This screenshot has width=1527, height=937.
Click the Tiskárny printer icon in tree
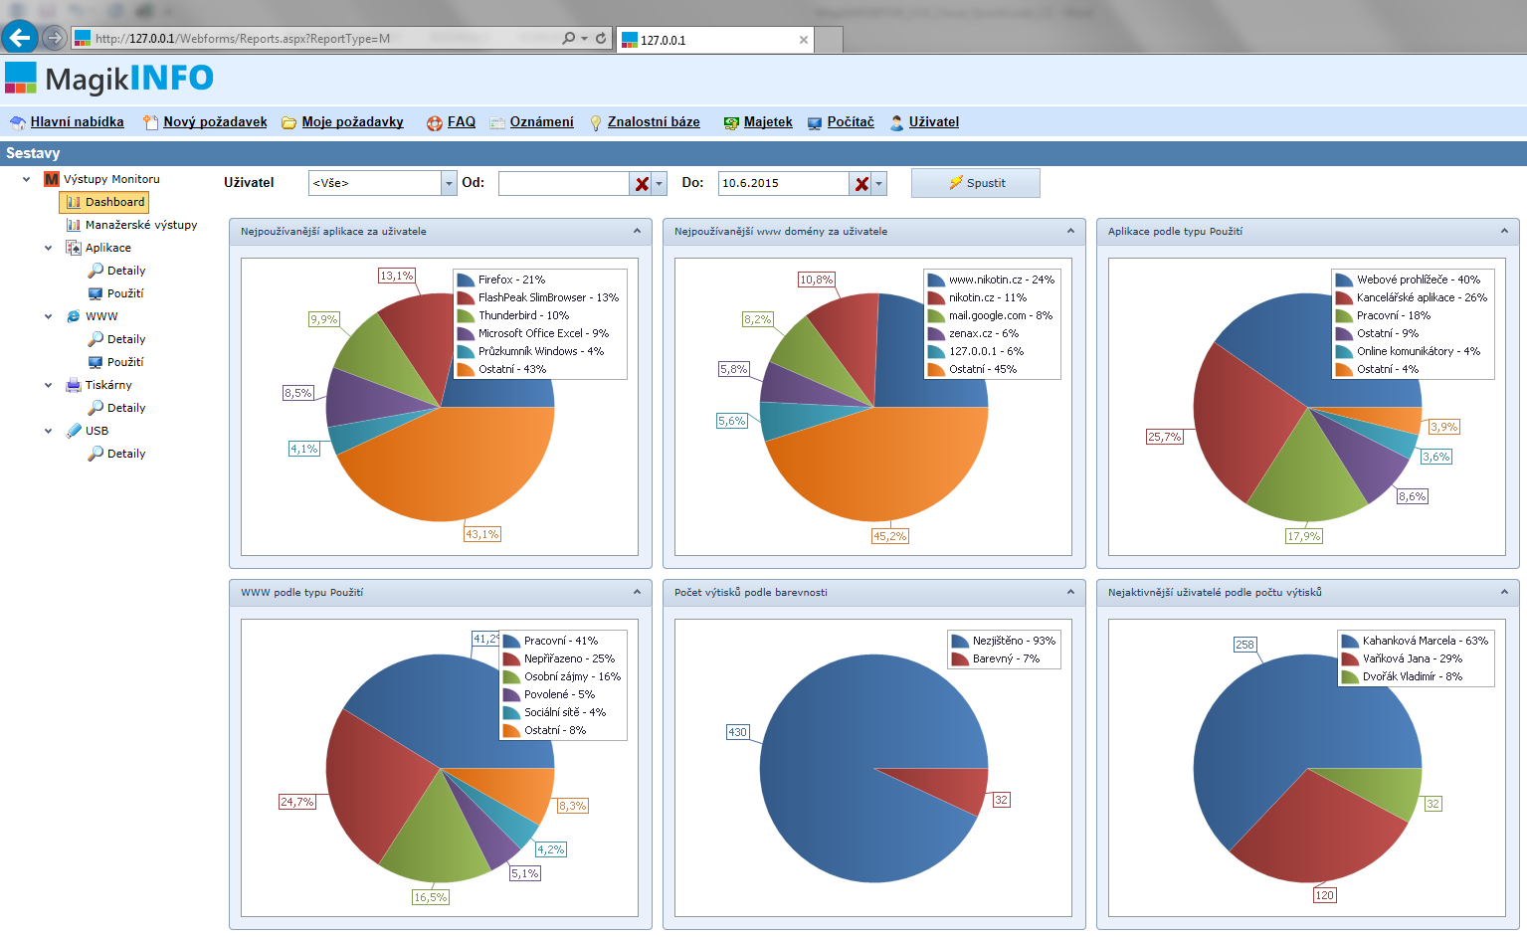coord(73,385)
